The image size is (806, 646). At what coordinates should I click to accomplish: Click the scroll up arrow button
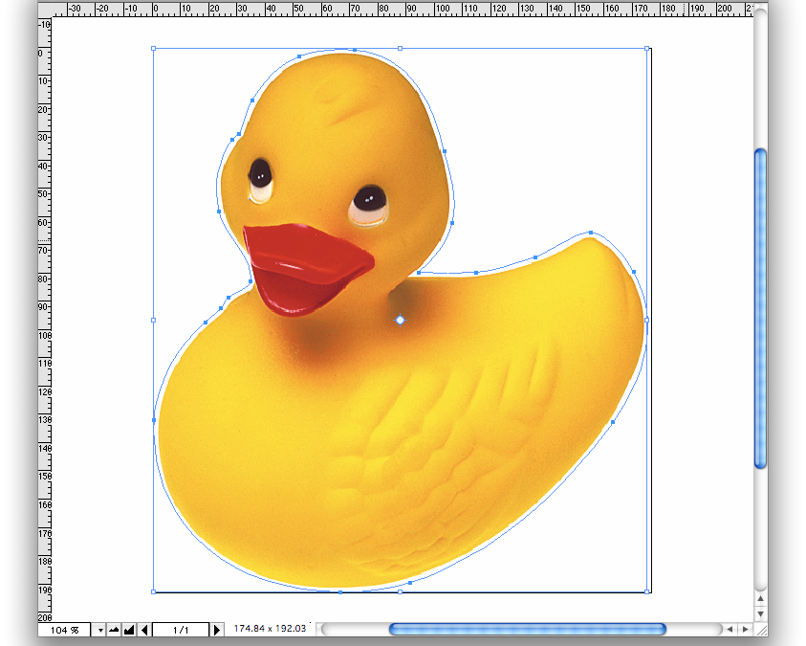tap(760, 598)
